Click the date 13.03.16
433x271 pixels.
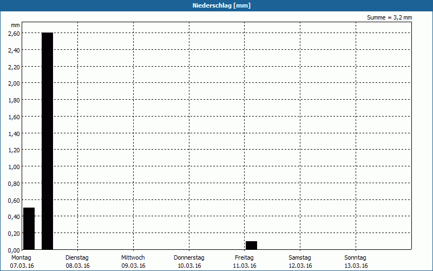[356, 266]
